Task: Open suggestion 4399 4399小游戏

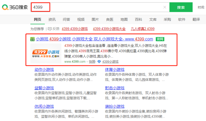Action: point(75,29)
